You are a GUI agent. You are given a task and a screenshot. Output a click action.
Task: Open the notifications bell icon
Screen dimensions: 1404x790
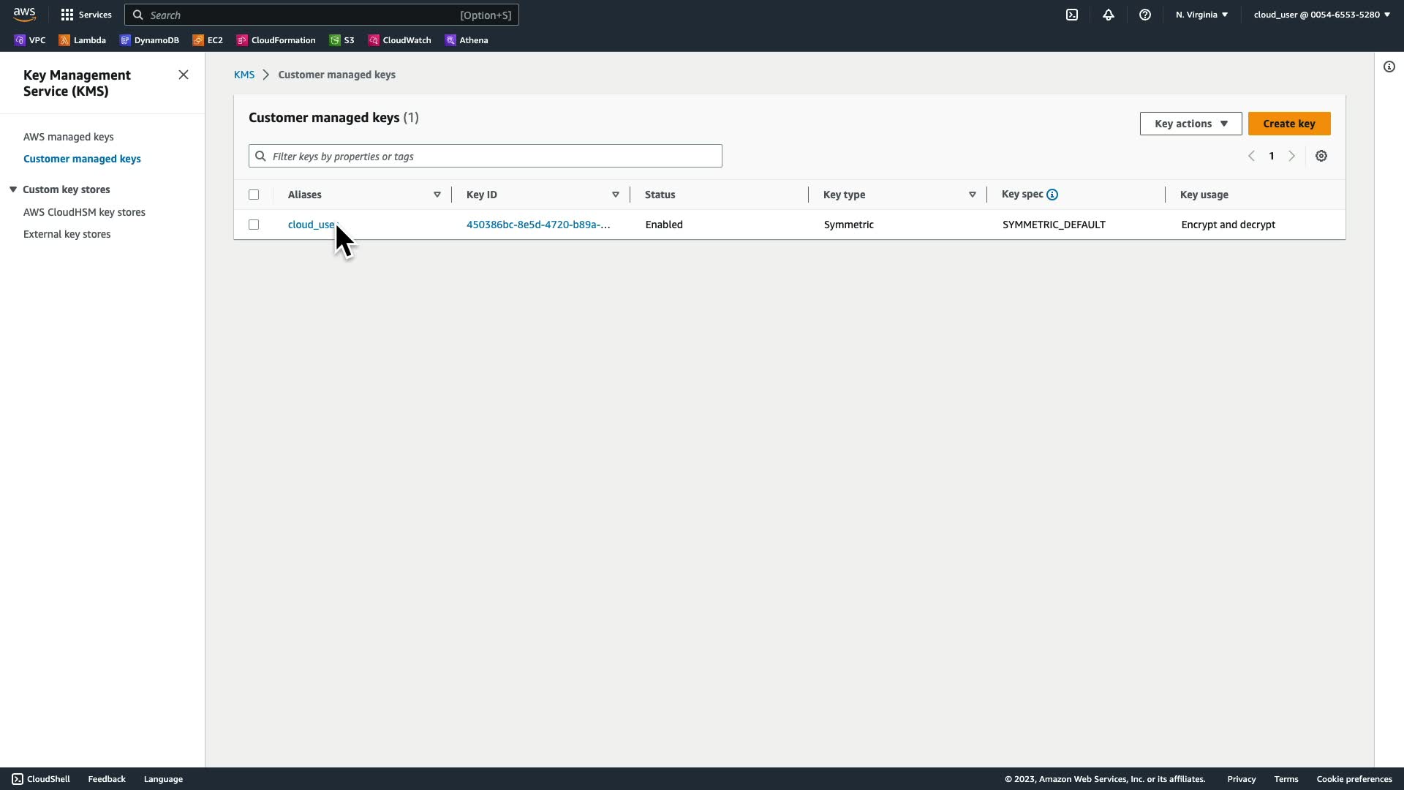(1109, 15)
